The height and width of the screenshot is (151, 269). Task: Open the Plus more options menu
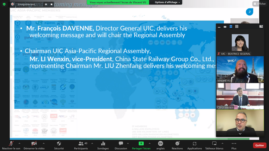click(x=234, y=143)
